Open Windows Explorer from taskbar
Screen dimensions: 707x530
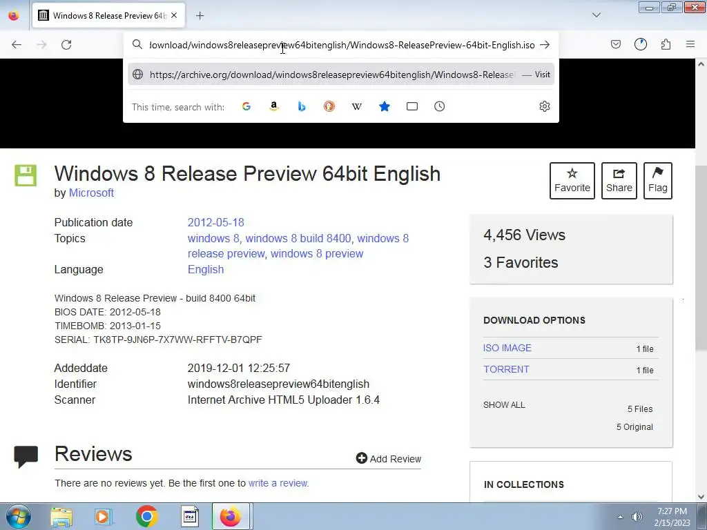click(61, 517)
